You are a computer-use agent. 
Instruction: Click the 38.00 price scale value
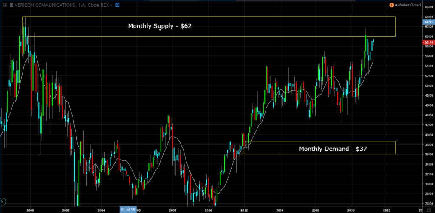(429, 145)
